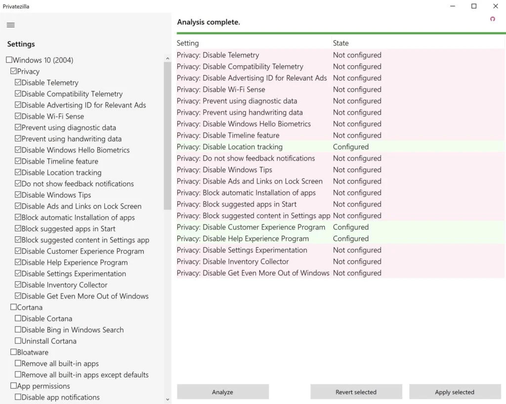
Task: Uncheck Prevent using diagnostic data checkbox
Action: pos(18,127)
